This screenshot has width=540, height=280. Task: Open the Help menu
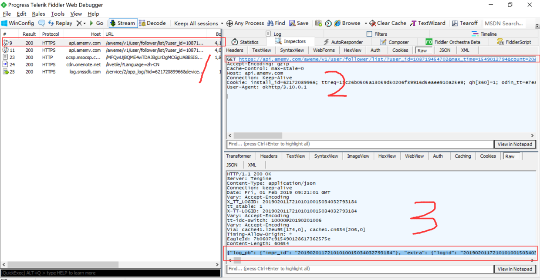93,13
